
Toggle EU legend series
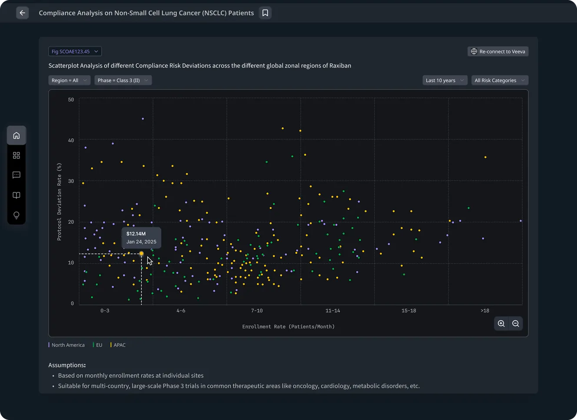pyautogui.click(x=98, y=345)
